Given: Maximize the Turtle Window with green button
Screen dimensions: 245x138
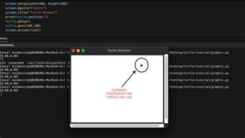Looking at the screenshot, I should point(83,51).
